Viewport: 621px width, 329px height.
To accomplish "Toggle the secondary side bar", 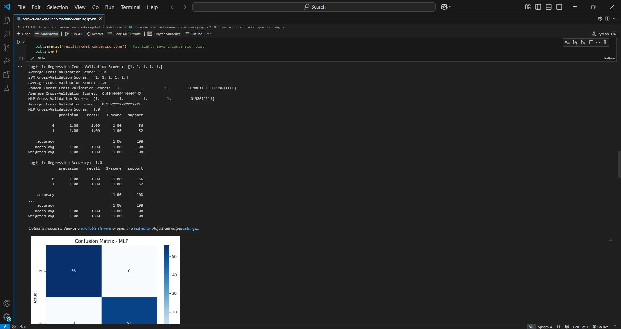I will 559,7.
